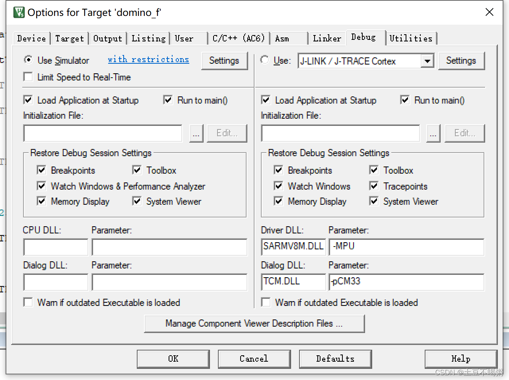The image size is (509, 380).
Task: Open J-LINK debugger Settings
Action: tap(461, 61)
